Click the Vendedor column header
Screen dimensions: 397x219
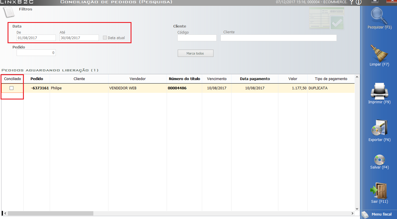click(138, 79)
